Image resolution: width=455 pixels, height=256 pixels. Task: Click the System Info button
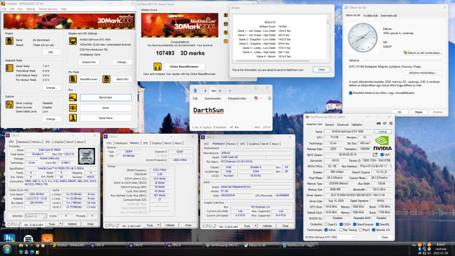(x=89, y=62)
